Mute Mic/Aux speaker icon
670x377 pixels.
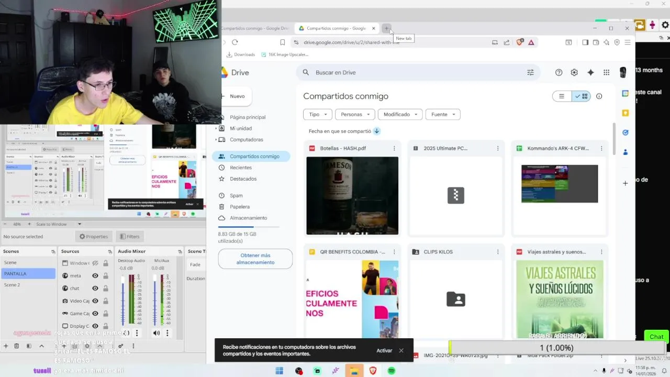coord(156,333)
